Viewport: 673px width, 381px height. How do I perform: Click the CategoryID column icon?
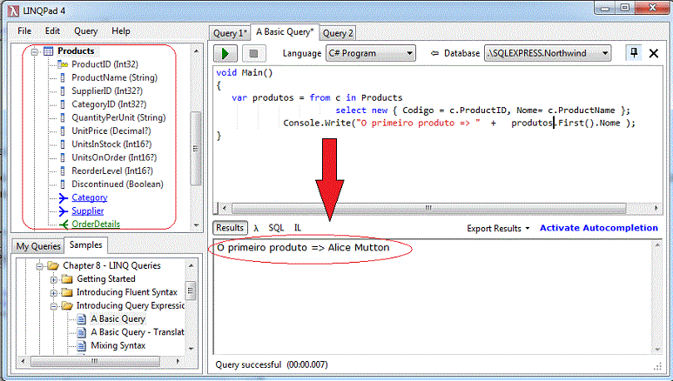click(63, 104)
